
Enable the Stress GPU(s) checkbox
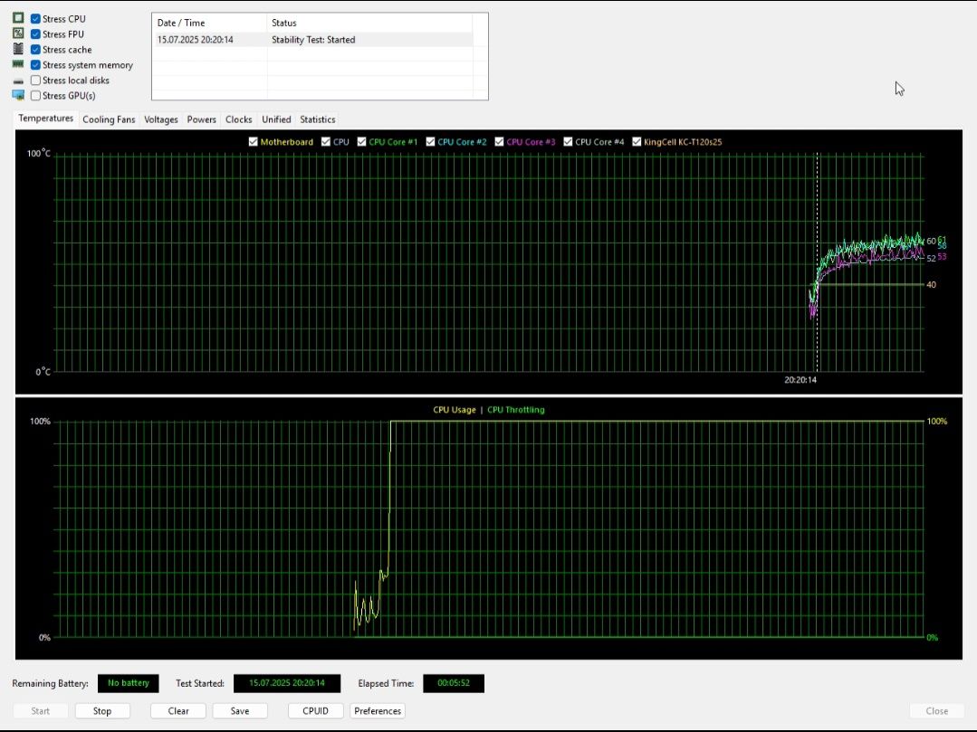click(35, 95)
